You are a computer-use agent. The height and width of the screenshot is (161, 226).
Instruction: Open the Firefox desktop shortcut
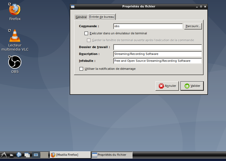(x=15, y=10)
